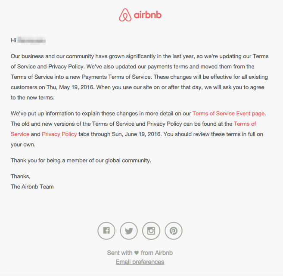Click "The Airbnb Team" signature
The image size is (283, 276).
(x=32, y=187)
